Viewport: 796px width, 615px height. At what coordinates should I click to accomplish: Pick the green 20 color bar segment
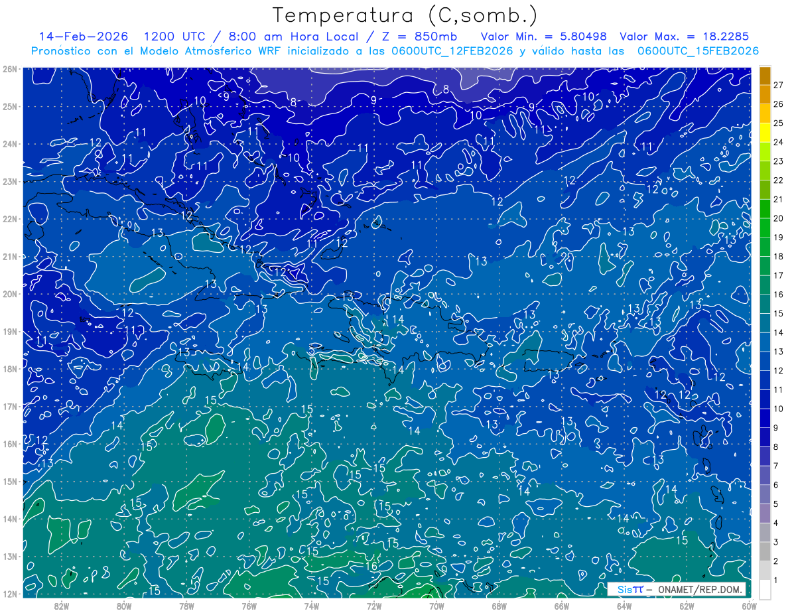coord(765,209)
